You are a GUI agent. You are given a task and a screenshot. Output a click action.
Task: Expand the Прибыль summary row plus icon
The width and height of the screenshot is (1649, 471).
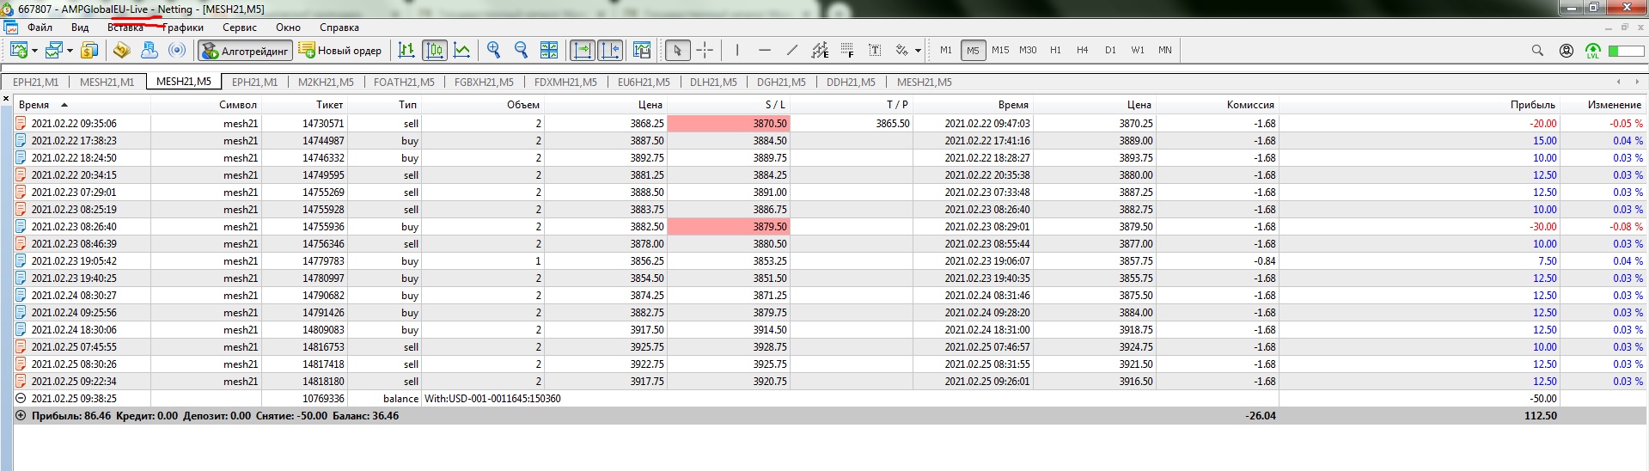[x=21, y=416]
